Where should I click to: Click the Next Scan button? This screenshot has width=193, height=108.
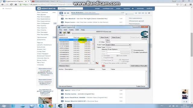pyautogui.click(x=116, y=37)
